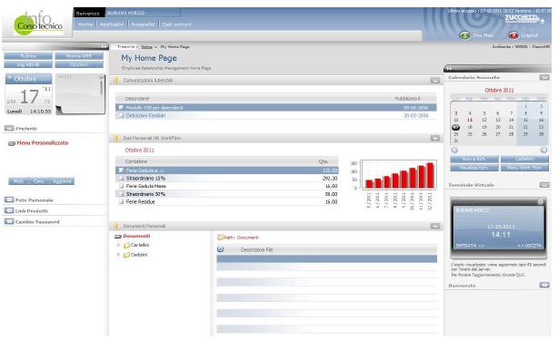Viewport: 558px width, 340px height.
Task: Click the Menu Personalizzato icon
Action: [x=12, y=143]
